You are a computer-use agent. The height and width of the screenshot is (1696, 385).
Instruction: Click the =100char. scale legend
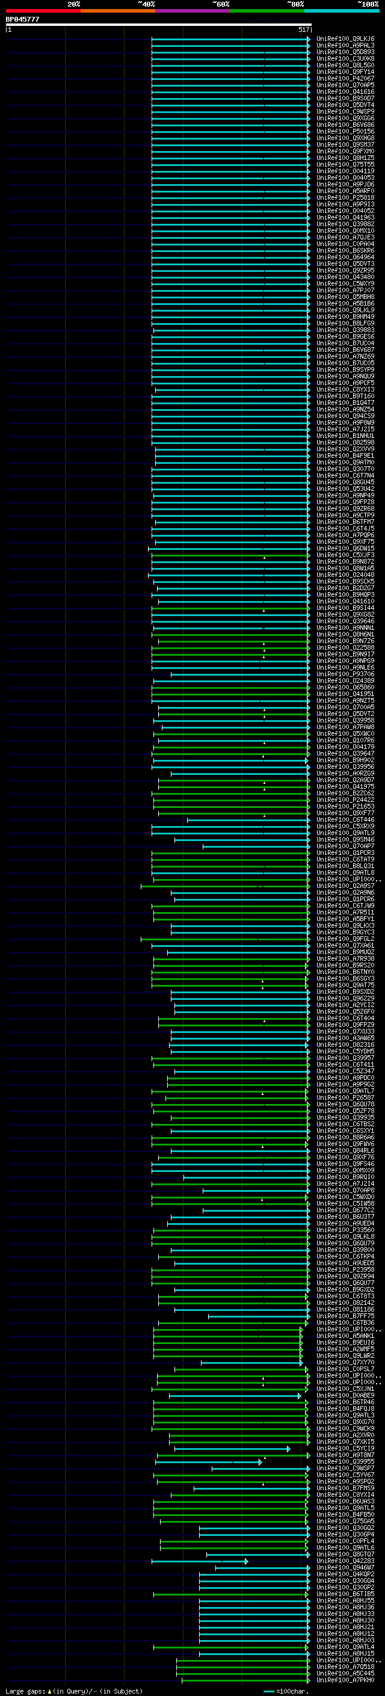tap(287, 1691)
